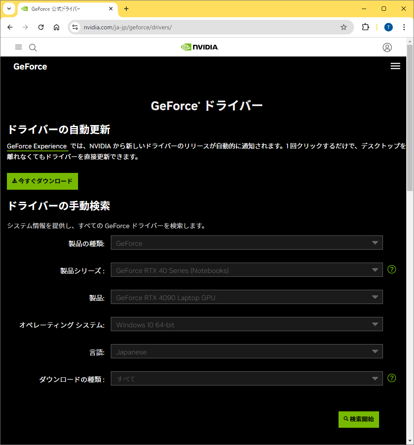The image size is (414, 445).
Task: Click the search magnifier icon in NVIDIA header
Action: (33, 47)
